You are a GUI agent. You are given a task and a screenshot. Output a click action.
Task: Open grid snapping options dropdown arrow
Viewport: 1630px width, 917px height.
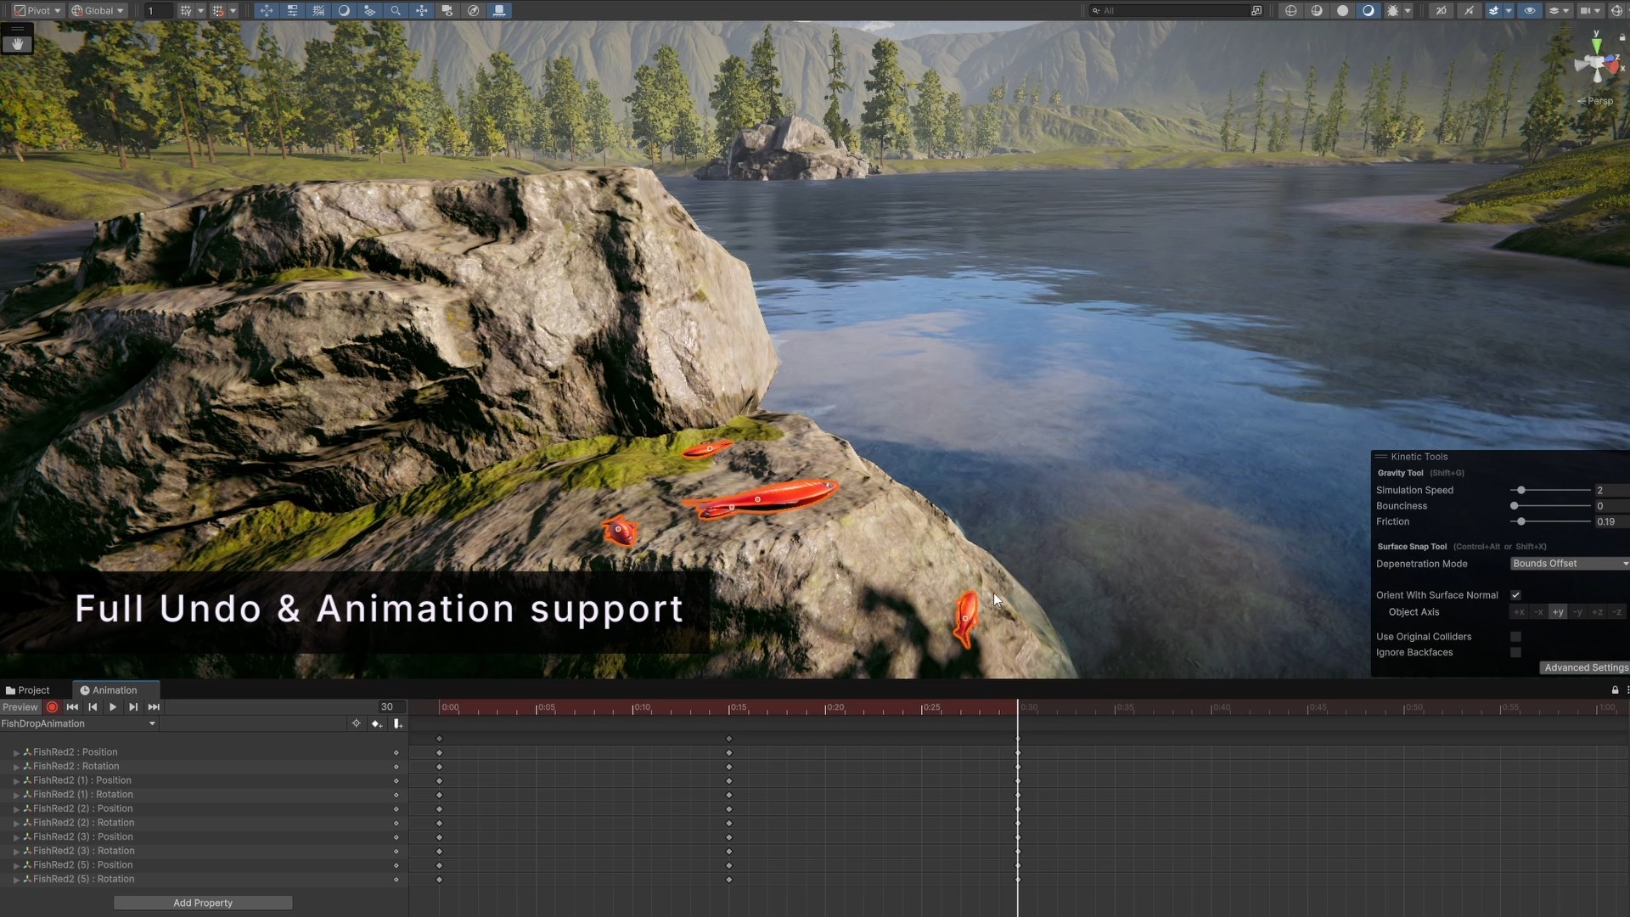click(x=201, y=10)
